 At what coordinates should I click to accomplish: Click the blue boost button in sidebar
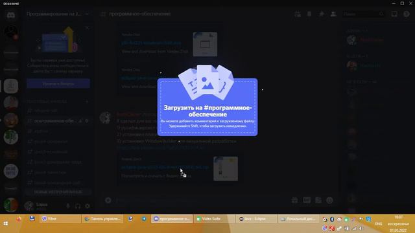(x=58, y=83)
